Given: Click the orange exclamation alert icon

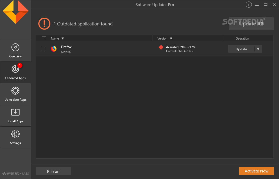Looking at the screenshot, I should tap(44, 24).
